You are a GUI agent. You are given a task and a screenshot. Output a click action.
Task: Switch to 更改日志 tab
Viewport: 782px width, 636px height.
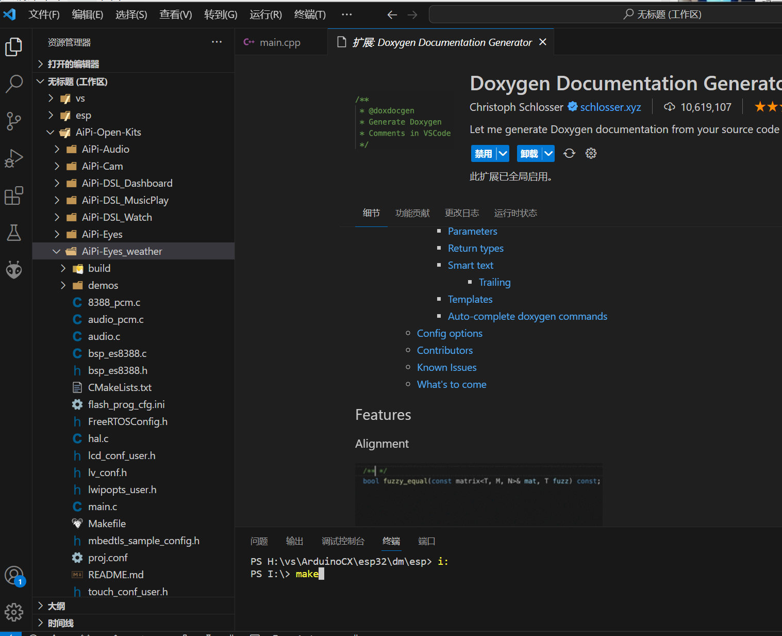pos(462,213)
